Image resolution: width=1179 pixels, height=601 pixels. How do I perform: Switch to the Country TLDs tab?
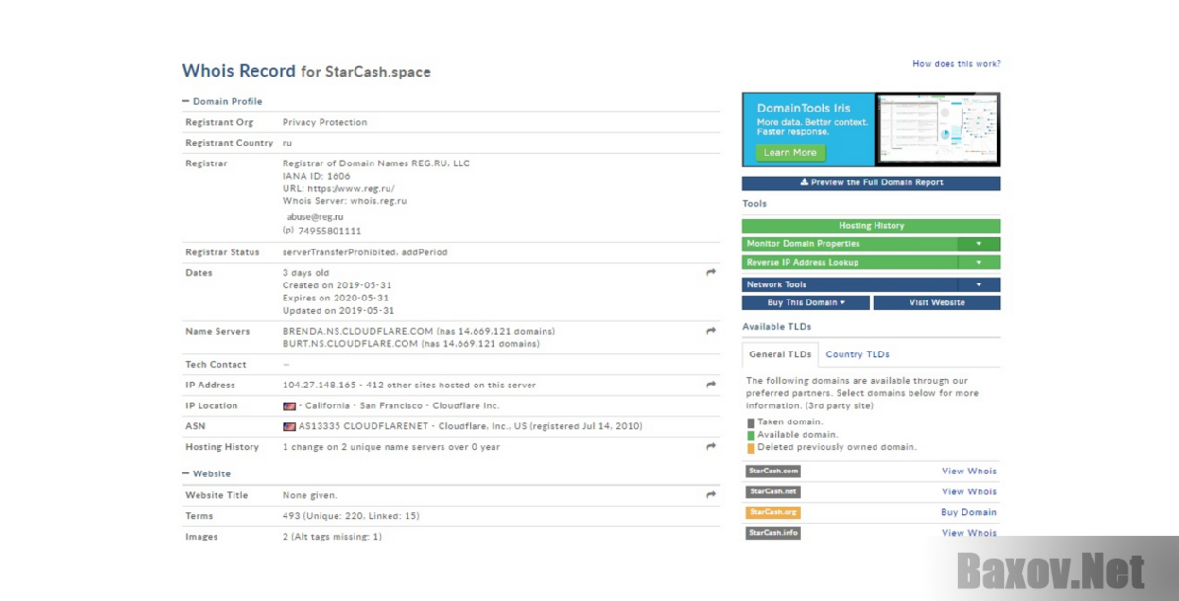click(858, 354)
